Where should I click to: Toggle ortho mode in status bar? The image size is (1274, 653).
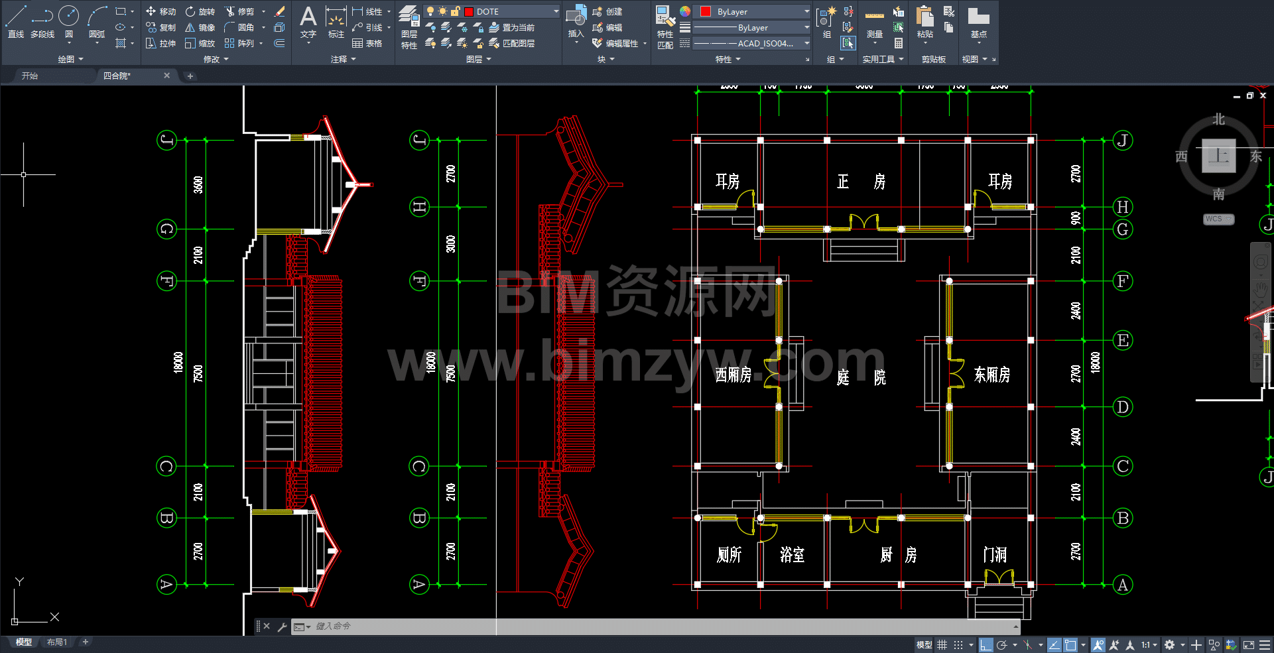[986, 644]
